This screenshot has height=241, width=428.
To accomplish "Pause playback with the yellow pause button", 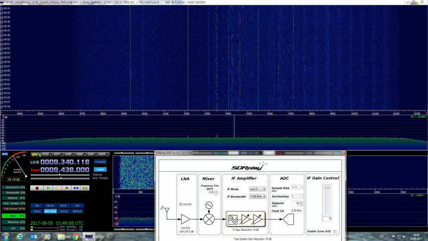I will click(x=57, y=188).
